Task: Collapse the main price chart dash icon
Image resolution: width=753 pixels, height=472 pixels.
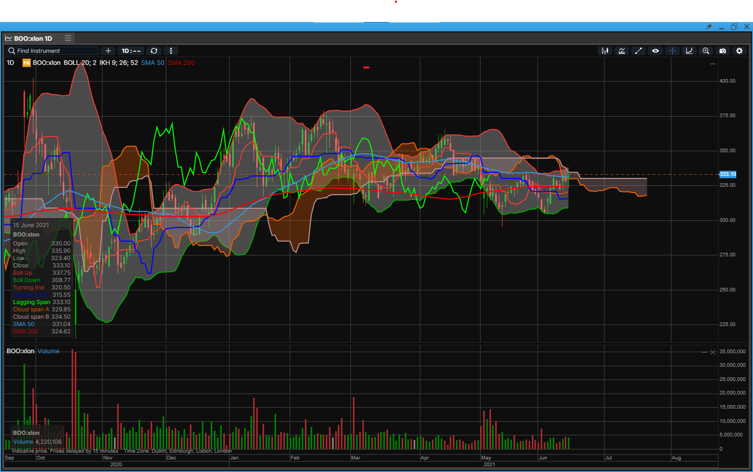Action: (x=712, y=64)
